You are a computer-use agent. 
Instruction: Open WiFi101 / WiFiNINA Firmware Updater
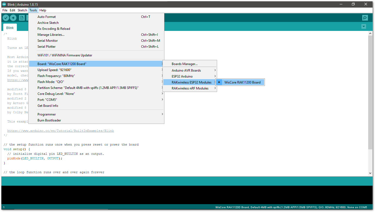pos(96,55)
